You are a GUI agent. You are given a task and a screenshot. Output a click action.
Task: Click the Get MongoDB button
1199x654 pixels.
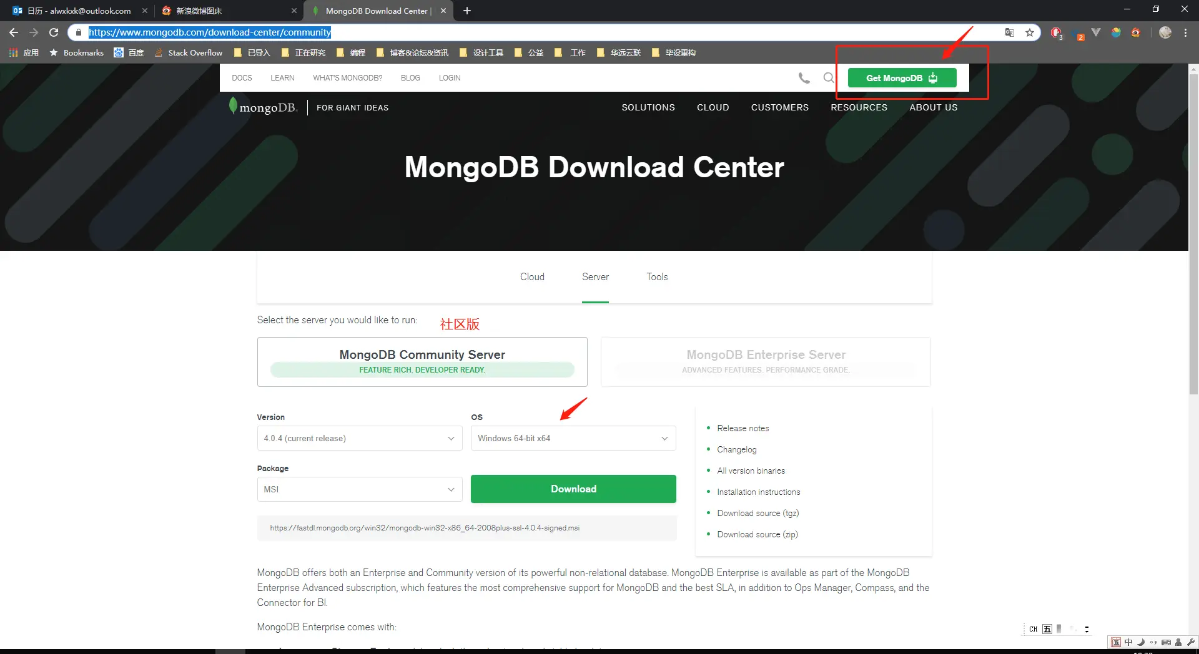pyautogui.click(x=902, y=78)
